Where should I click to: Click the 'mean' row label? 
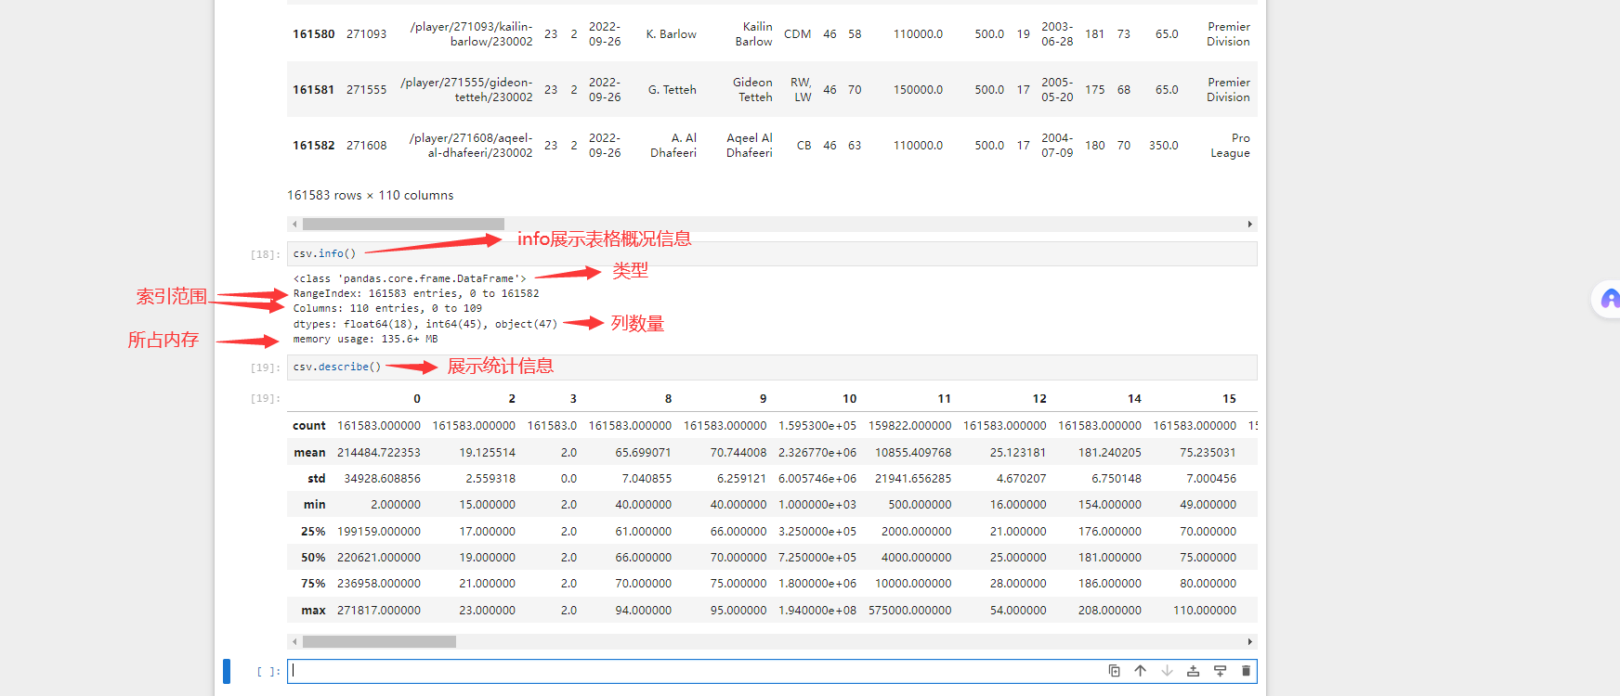(309, 453)
